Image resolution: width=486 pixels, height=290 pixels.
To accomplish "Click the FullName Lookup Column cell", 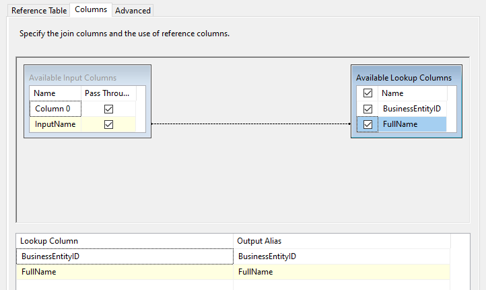I will pyautogui.click(x=125, y=272).
